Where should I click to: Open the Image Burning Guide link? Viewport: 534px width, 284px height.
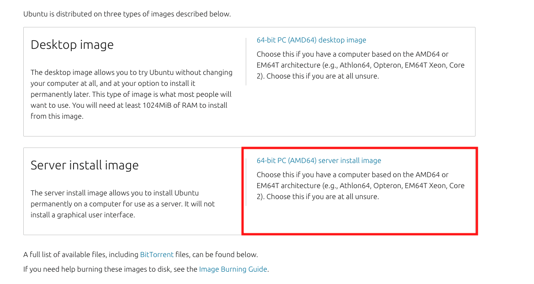click(x=233, y=269)
